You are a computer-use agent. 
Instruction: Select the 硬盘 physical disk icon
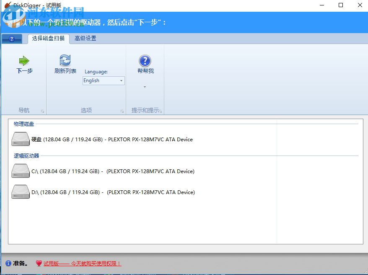pos(20,138)
